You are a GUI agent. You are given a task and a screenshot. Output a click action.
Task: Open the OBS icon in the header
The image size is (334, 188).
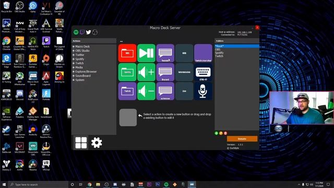pyautogui.click(x=95, y=32)
